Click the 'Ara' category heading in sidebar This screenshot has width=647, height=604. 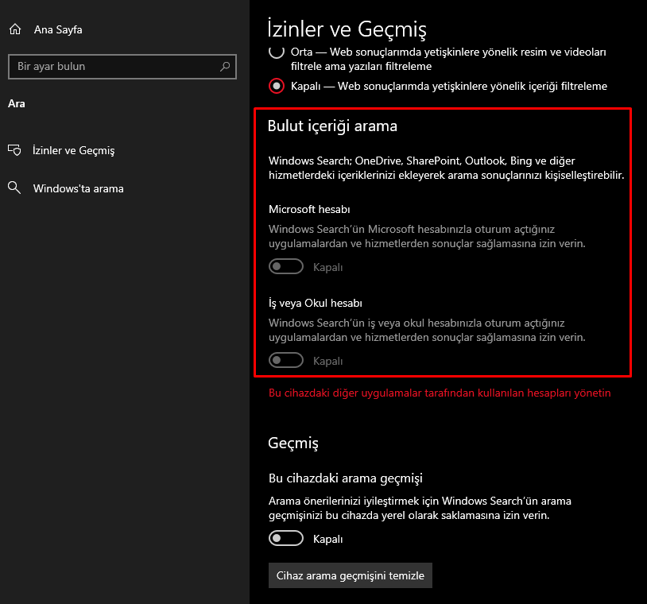click(x=15, y=103)
